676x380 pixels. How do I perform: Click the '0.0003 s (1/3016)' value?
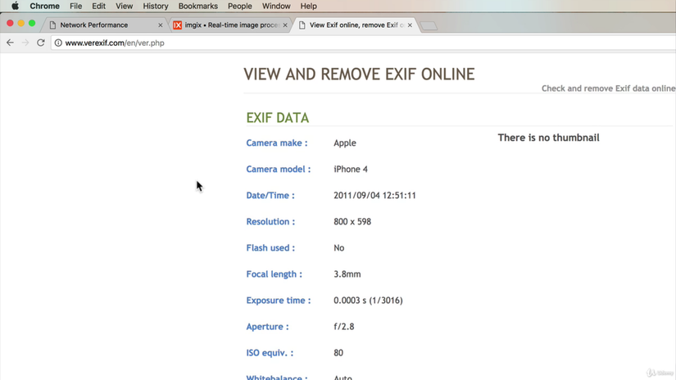coord(368,301)
